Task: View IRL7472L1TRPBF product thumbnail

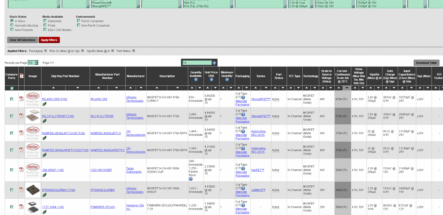Action: tap(33, 116)
